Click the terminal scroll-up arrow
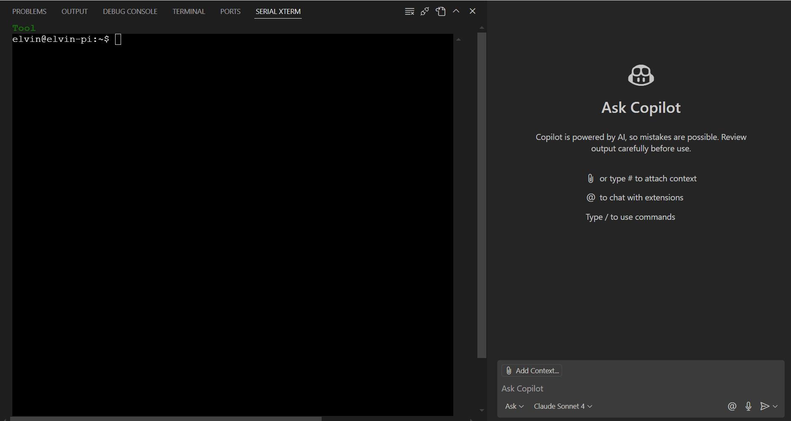 tap(458, 39)
